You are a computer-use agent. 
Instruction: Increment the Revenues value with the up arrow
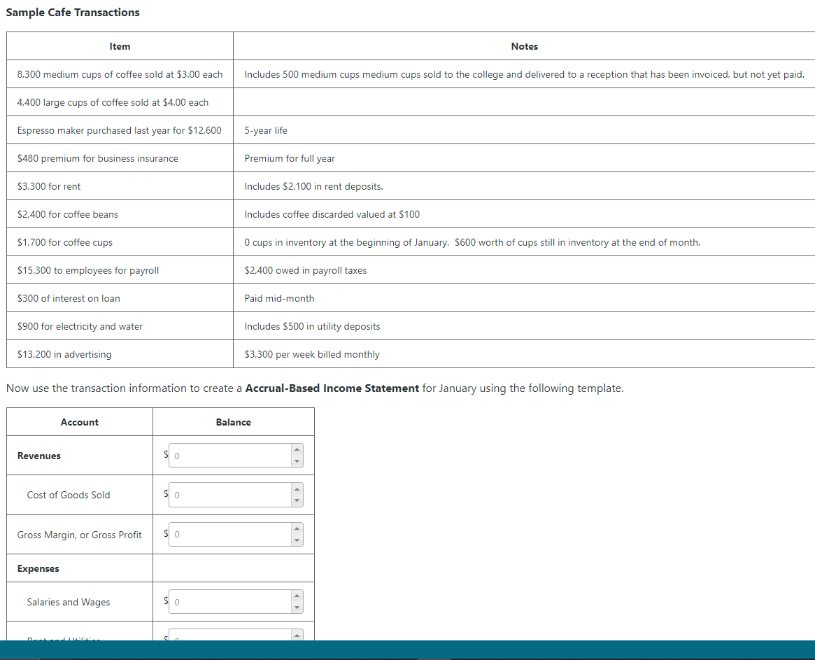point(295,451)
